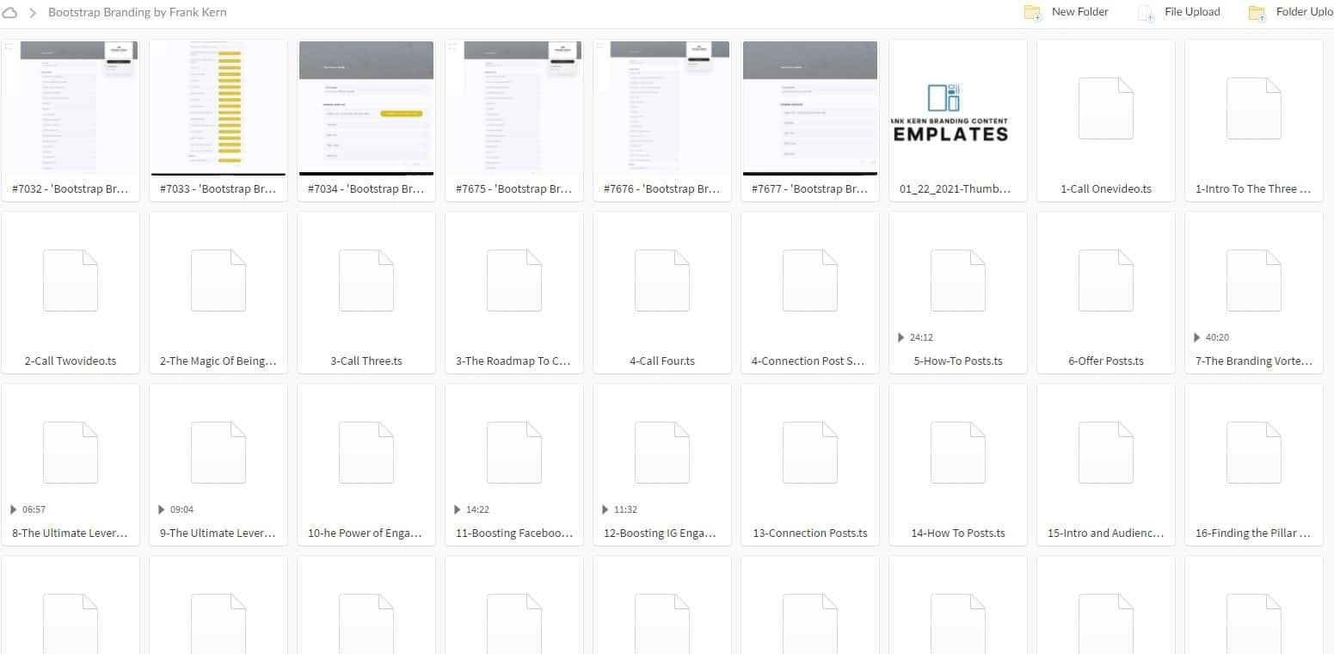Click file name '3-Call Three.ts'
The image size is (1334, 654).
click(x=366, y=361)
